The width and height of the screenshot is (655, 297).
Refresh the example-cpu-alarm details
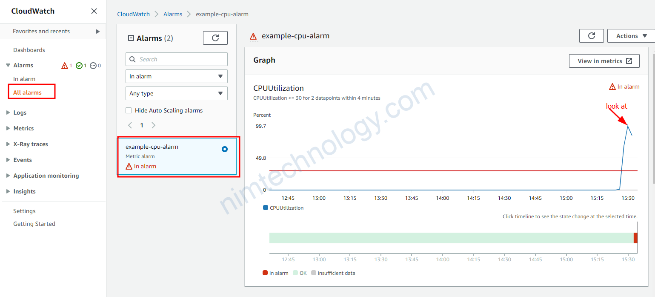592,36
